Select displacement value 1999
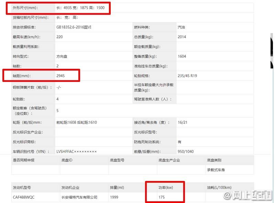Screen dimensions: 275x203 (x=114, y=197)
